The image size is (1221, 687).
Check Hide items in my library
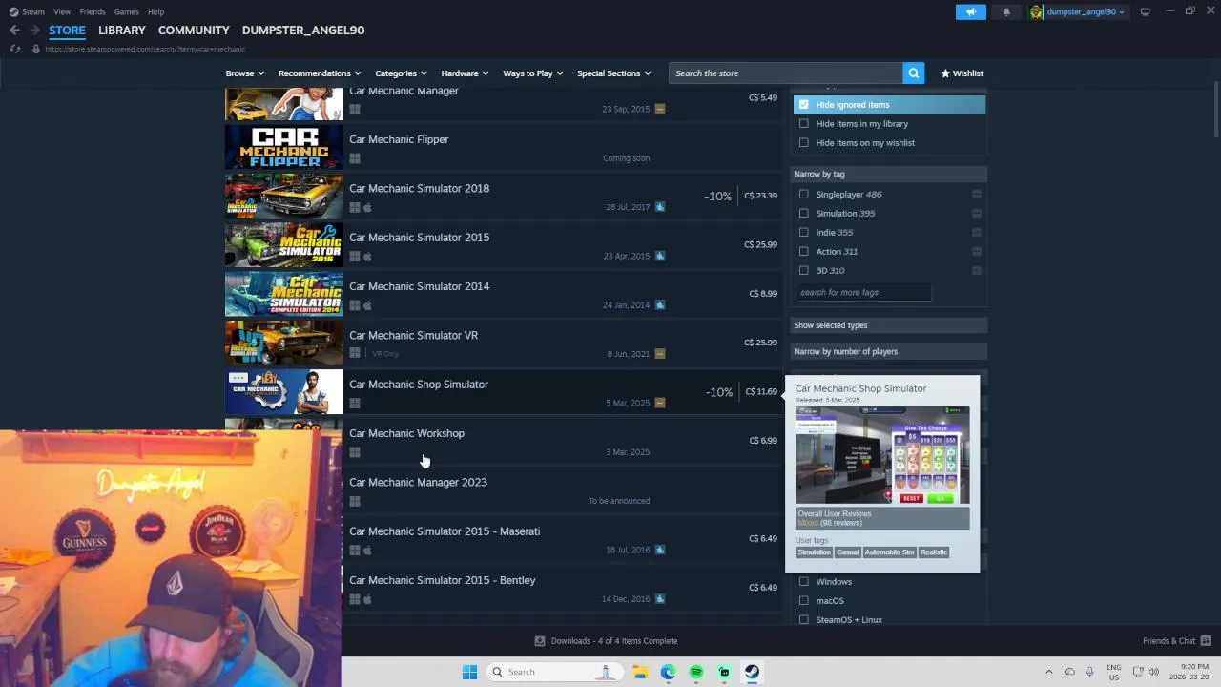pos(804,123)
